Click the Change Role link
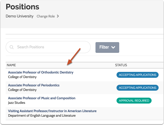 pyautogui.click(x=46, y=16)
